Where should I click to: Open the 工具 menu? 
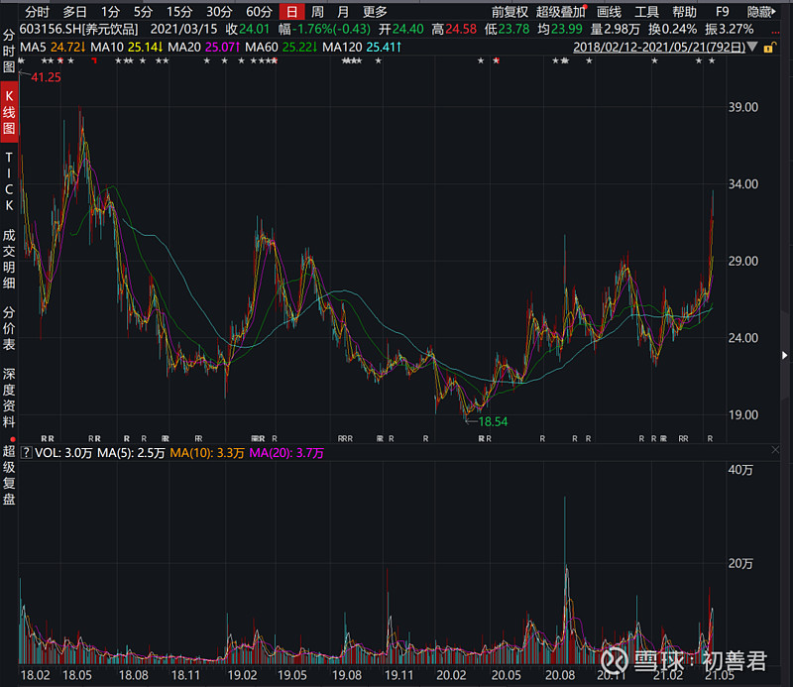pyautogui.click(x=646, y=12)
